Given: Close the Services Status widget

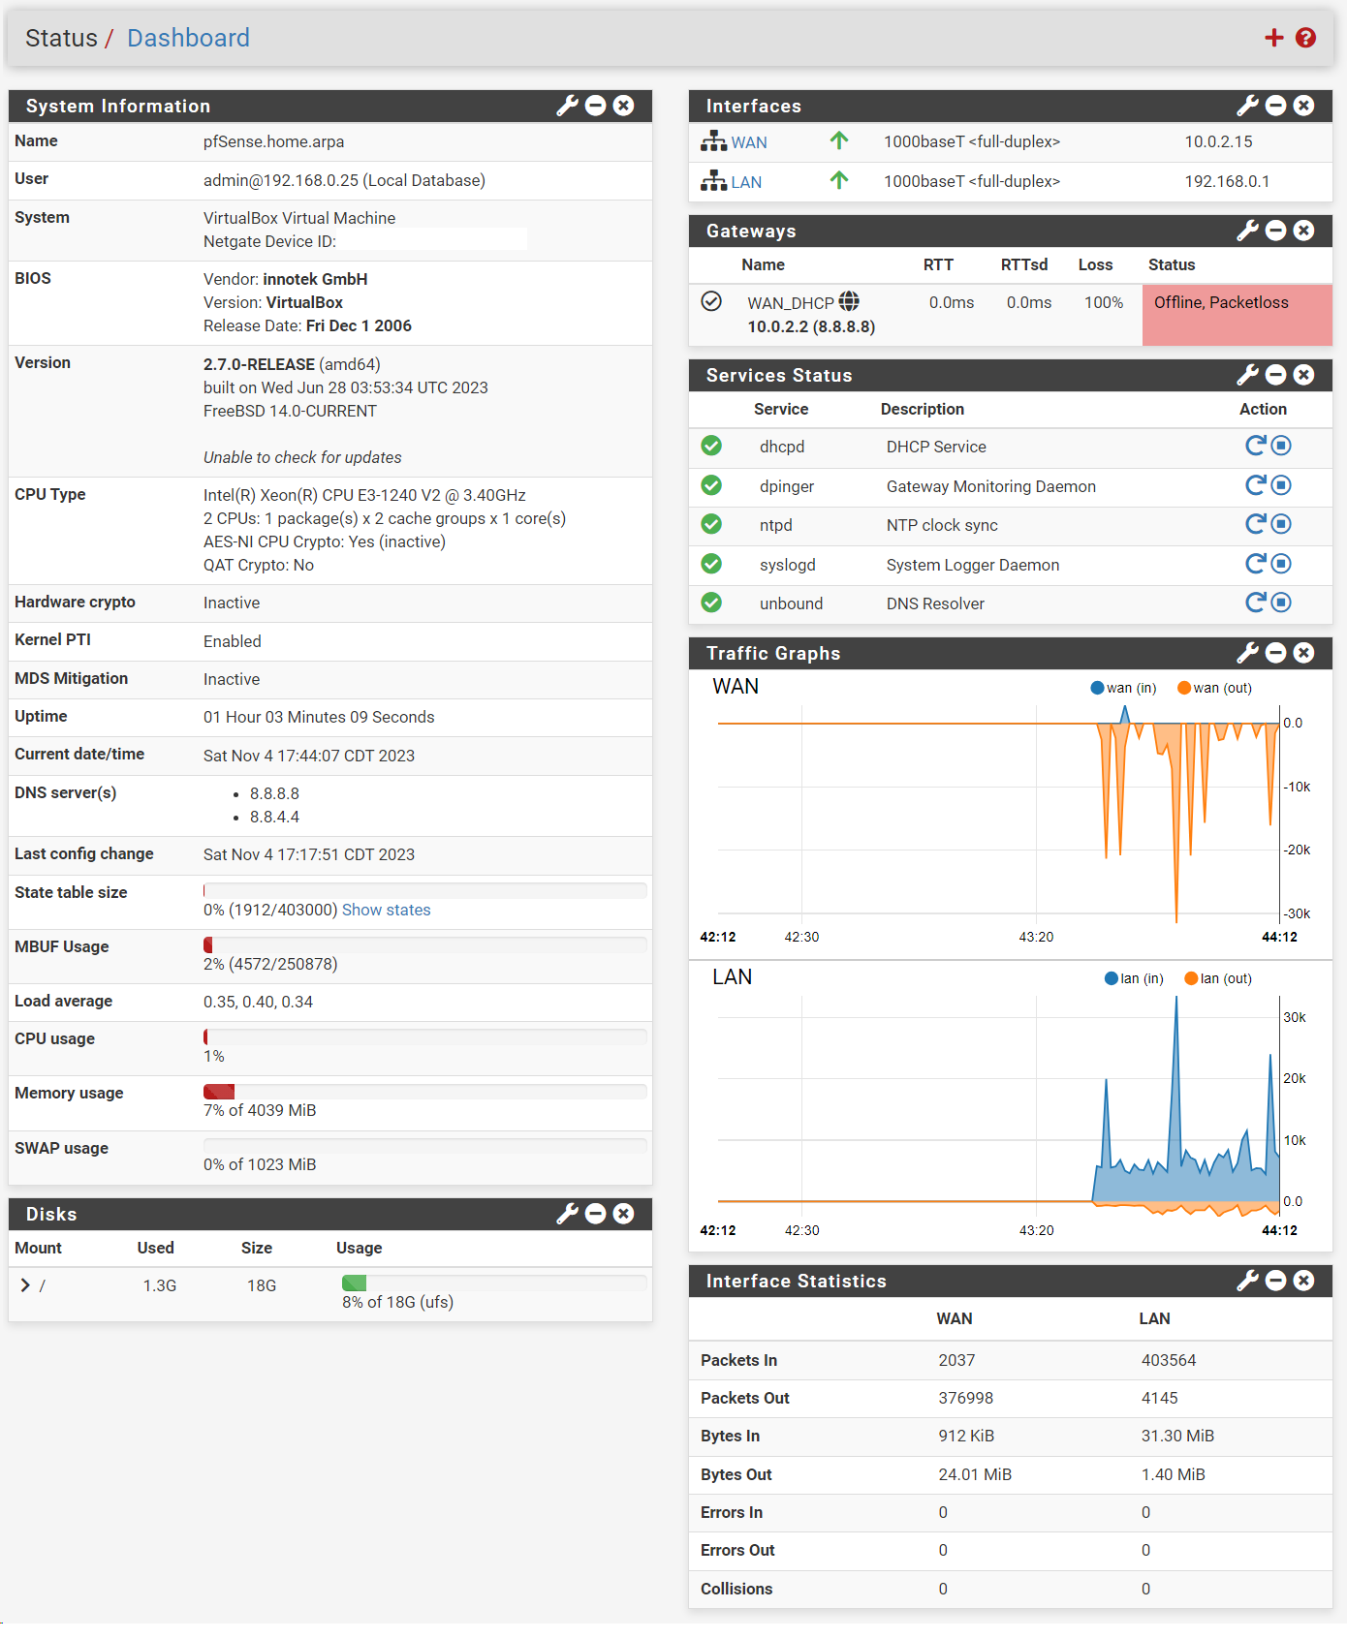Looking at the screenshot, I should (x=1304, y=375).
